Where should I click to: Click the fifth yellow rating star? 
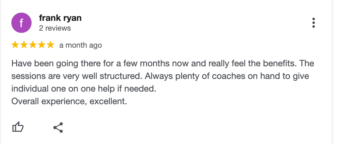50,45
